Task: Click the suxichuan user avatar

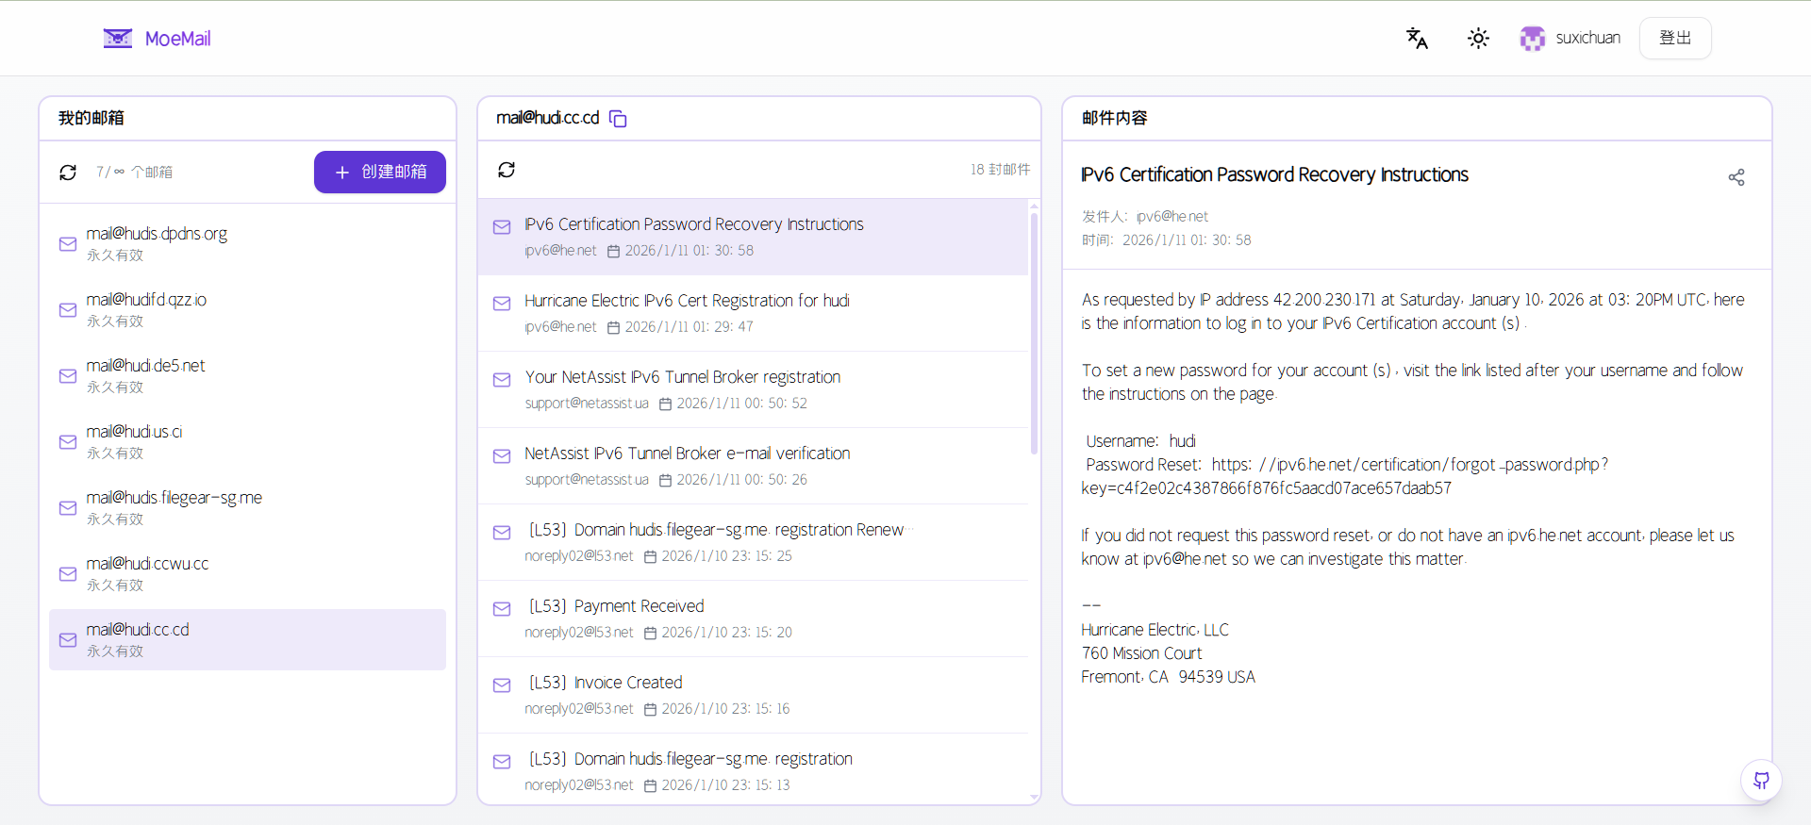Action: pyautogui.click(x=1533, y=39)
